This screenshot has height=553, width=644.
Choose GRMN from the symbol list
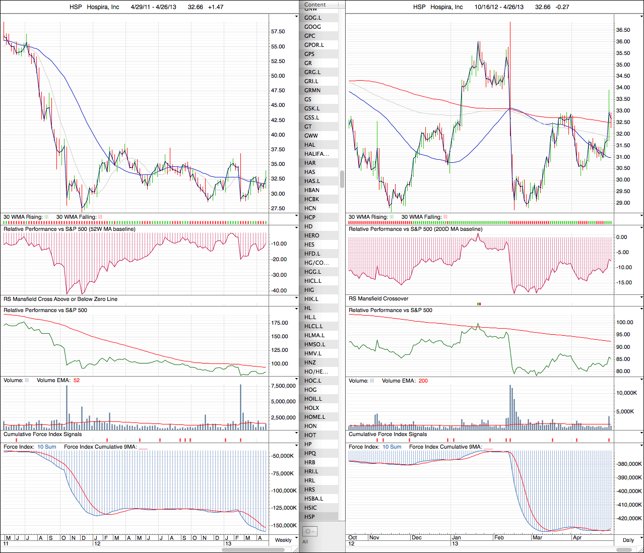coord(312,90)
